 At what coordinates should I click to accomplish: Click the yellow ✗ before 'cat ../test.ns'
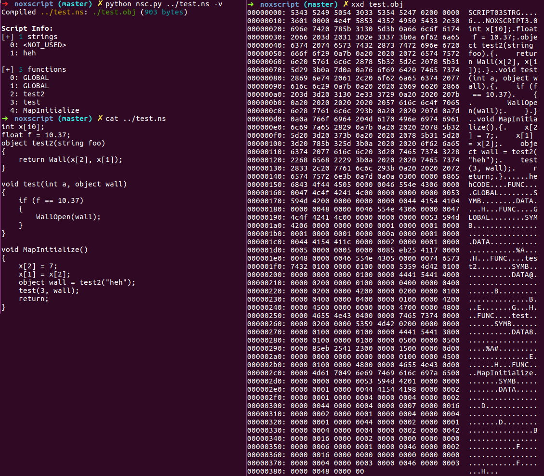tap(100, 119)
